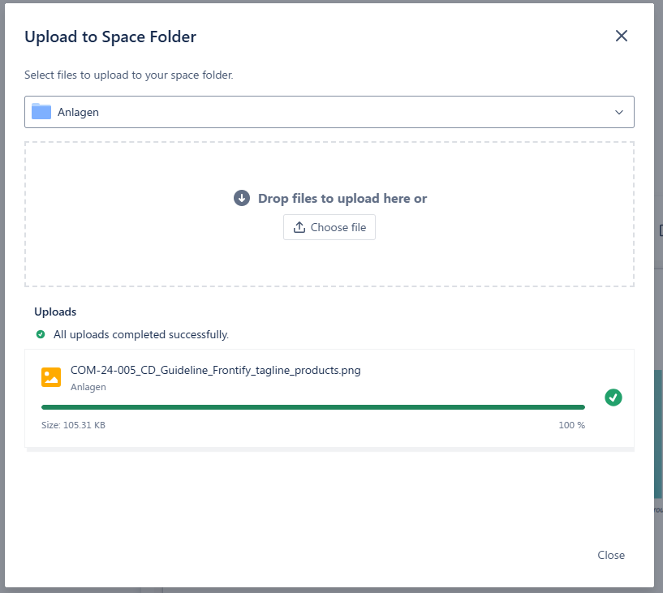Click the green upload progress bar
Image resolution: width=663 pixels, height=593 pixels.
pyautogui.click(x=312, y=407)
